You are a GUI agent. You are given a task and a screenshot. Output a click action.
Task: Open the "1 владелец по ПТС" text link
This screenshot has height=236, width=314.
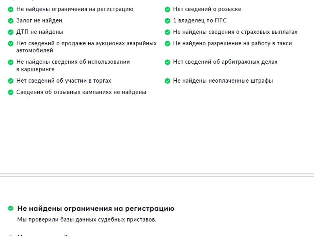point(200,20)
